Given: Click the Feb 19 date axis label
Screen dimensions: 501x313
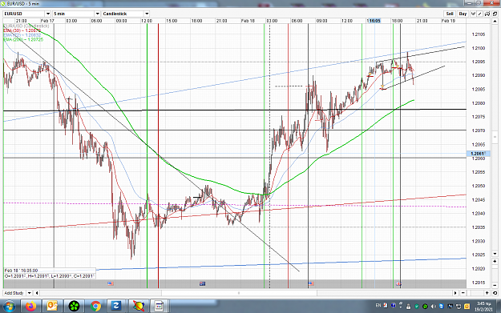Looking at the screenshot, I should click(x=448, y=21).
